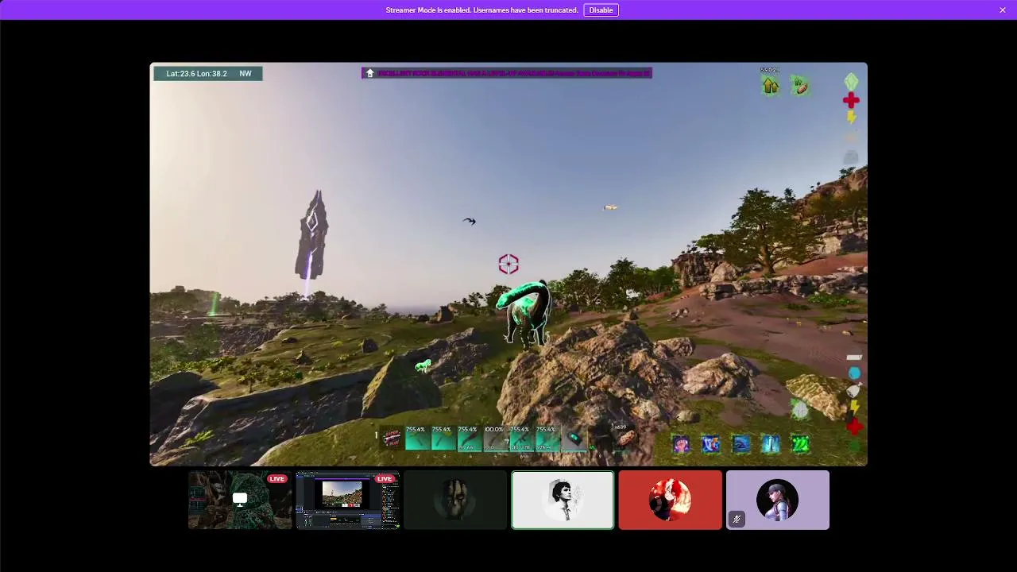Select hotbar slot three weapon
Image resolution: width=1017 pixels, height=572 pixels.
443,439
